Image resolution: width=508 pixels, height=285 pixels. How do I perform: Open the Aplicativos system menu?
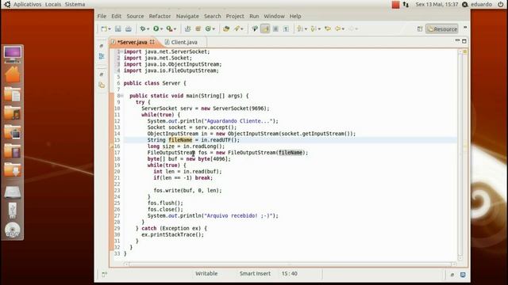27,4
